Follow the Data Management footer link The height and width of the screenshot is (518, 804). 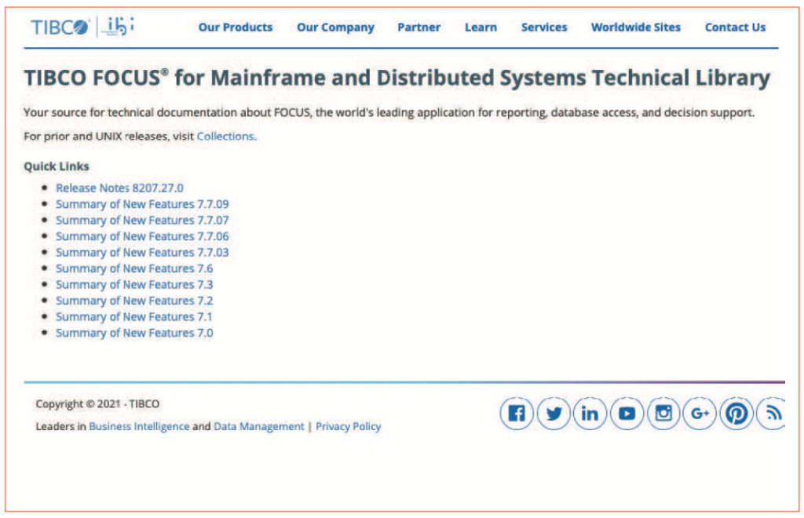click(x=259, y=426)
